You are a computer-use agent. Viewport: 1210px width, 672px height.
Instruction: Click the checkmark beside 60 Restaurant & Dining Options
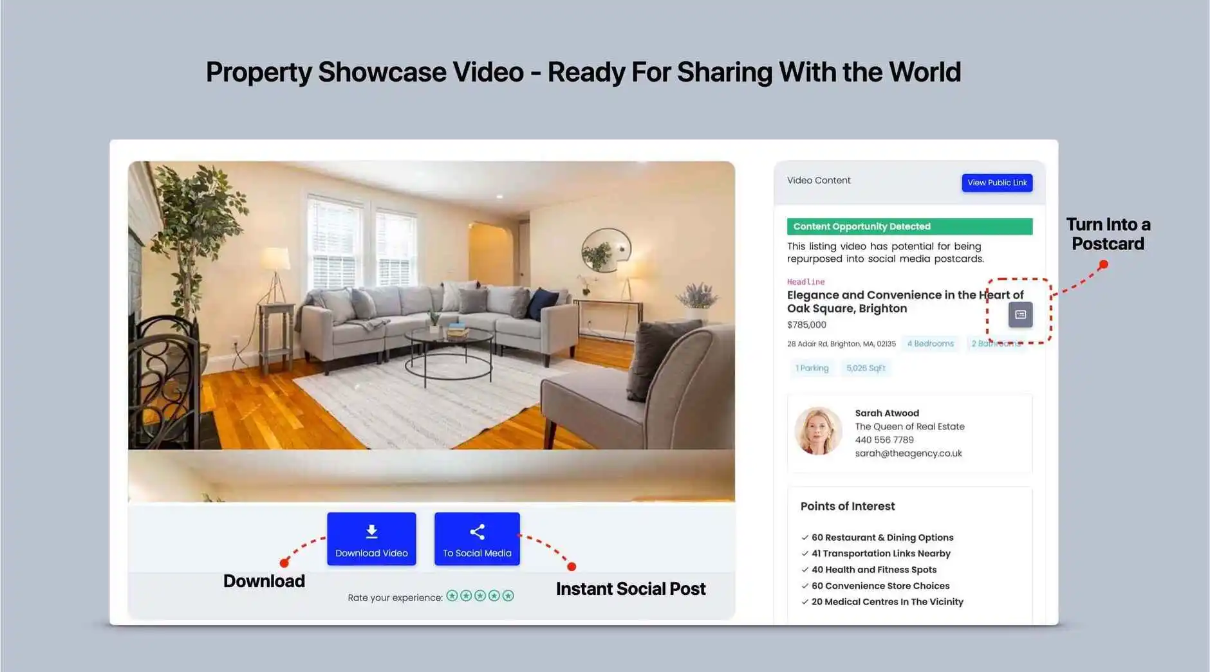[805, 538]
